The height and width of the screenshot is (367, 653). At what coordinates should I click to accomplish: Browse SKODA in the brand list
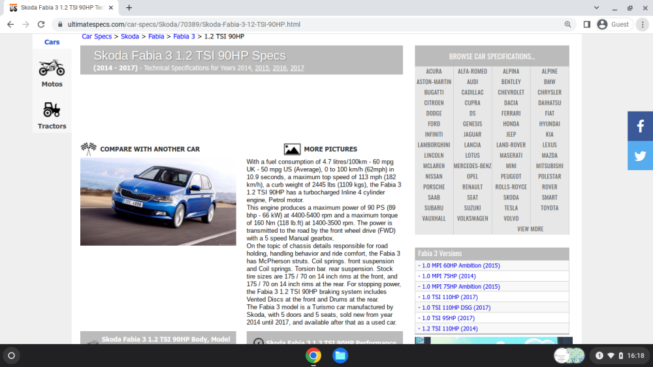pyautogui.click(x=511, y=198)
